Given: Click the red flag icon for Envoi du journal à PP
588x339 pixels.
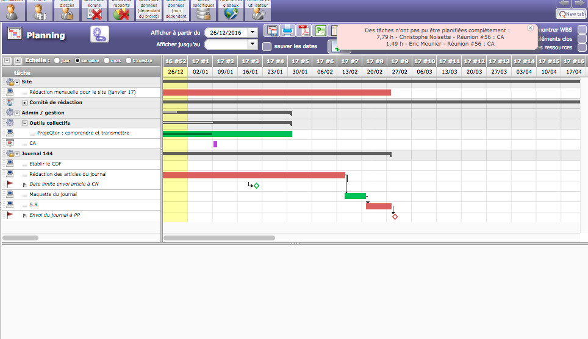Looking at the screenshot, I should point(10,215).
